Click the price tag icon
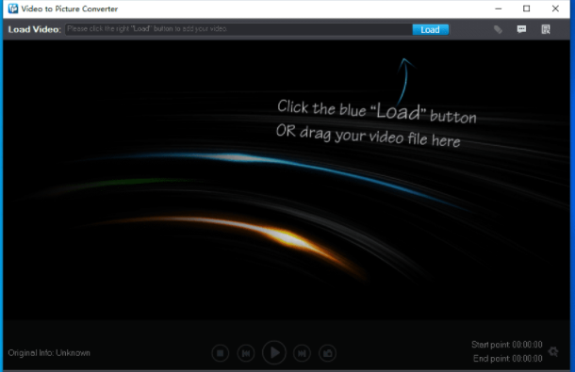This screenshot has width=575, height=372. click(498, 29)
